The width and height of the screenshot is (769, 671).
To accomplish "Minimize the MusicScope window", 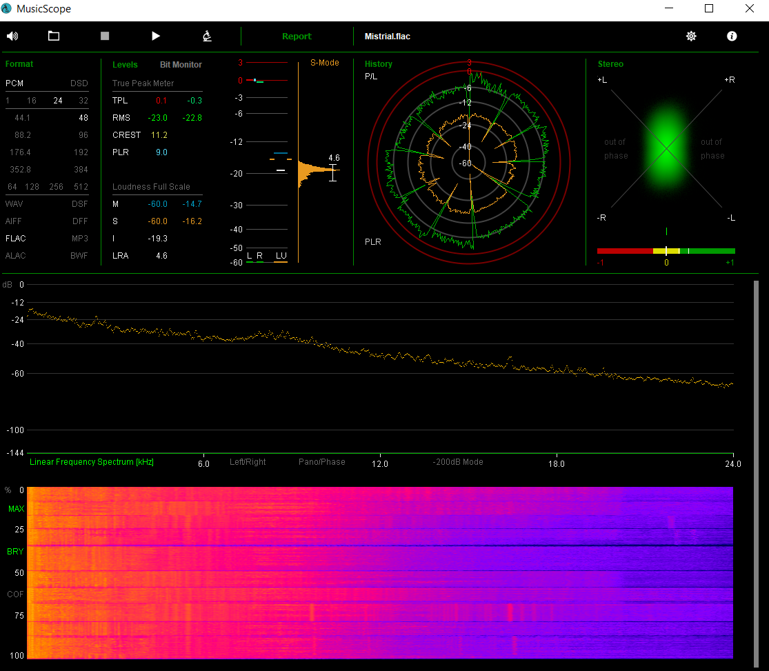I will 669,8.
